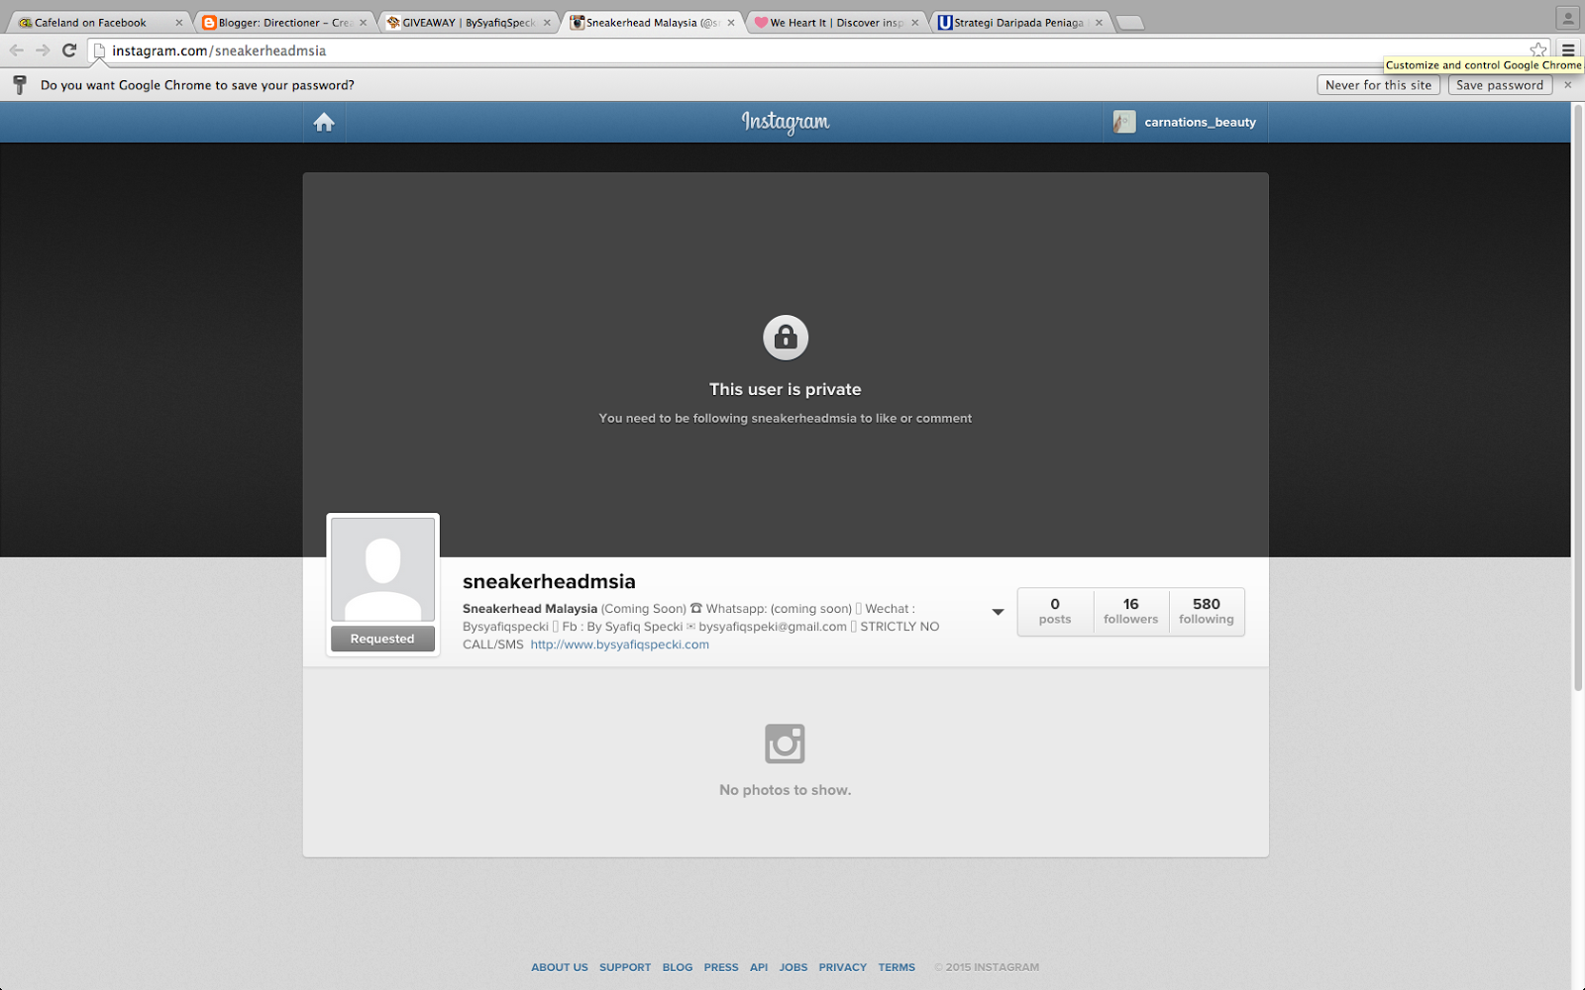Viewport: 1585px width, 990px height.
Task: Click the Instagram logo in header
Action: click(786, 122)
